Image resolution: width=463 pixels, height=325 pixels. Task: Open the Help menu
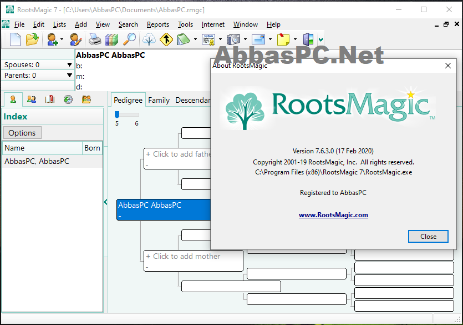pyautogui.click(x=273, y=24)
